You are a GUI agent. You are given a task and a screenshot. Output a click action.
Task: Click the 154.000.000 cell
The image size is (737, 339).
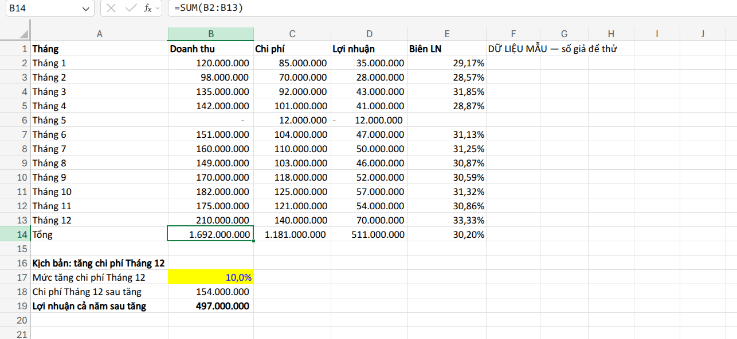tap(211, 292)
